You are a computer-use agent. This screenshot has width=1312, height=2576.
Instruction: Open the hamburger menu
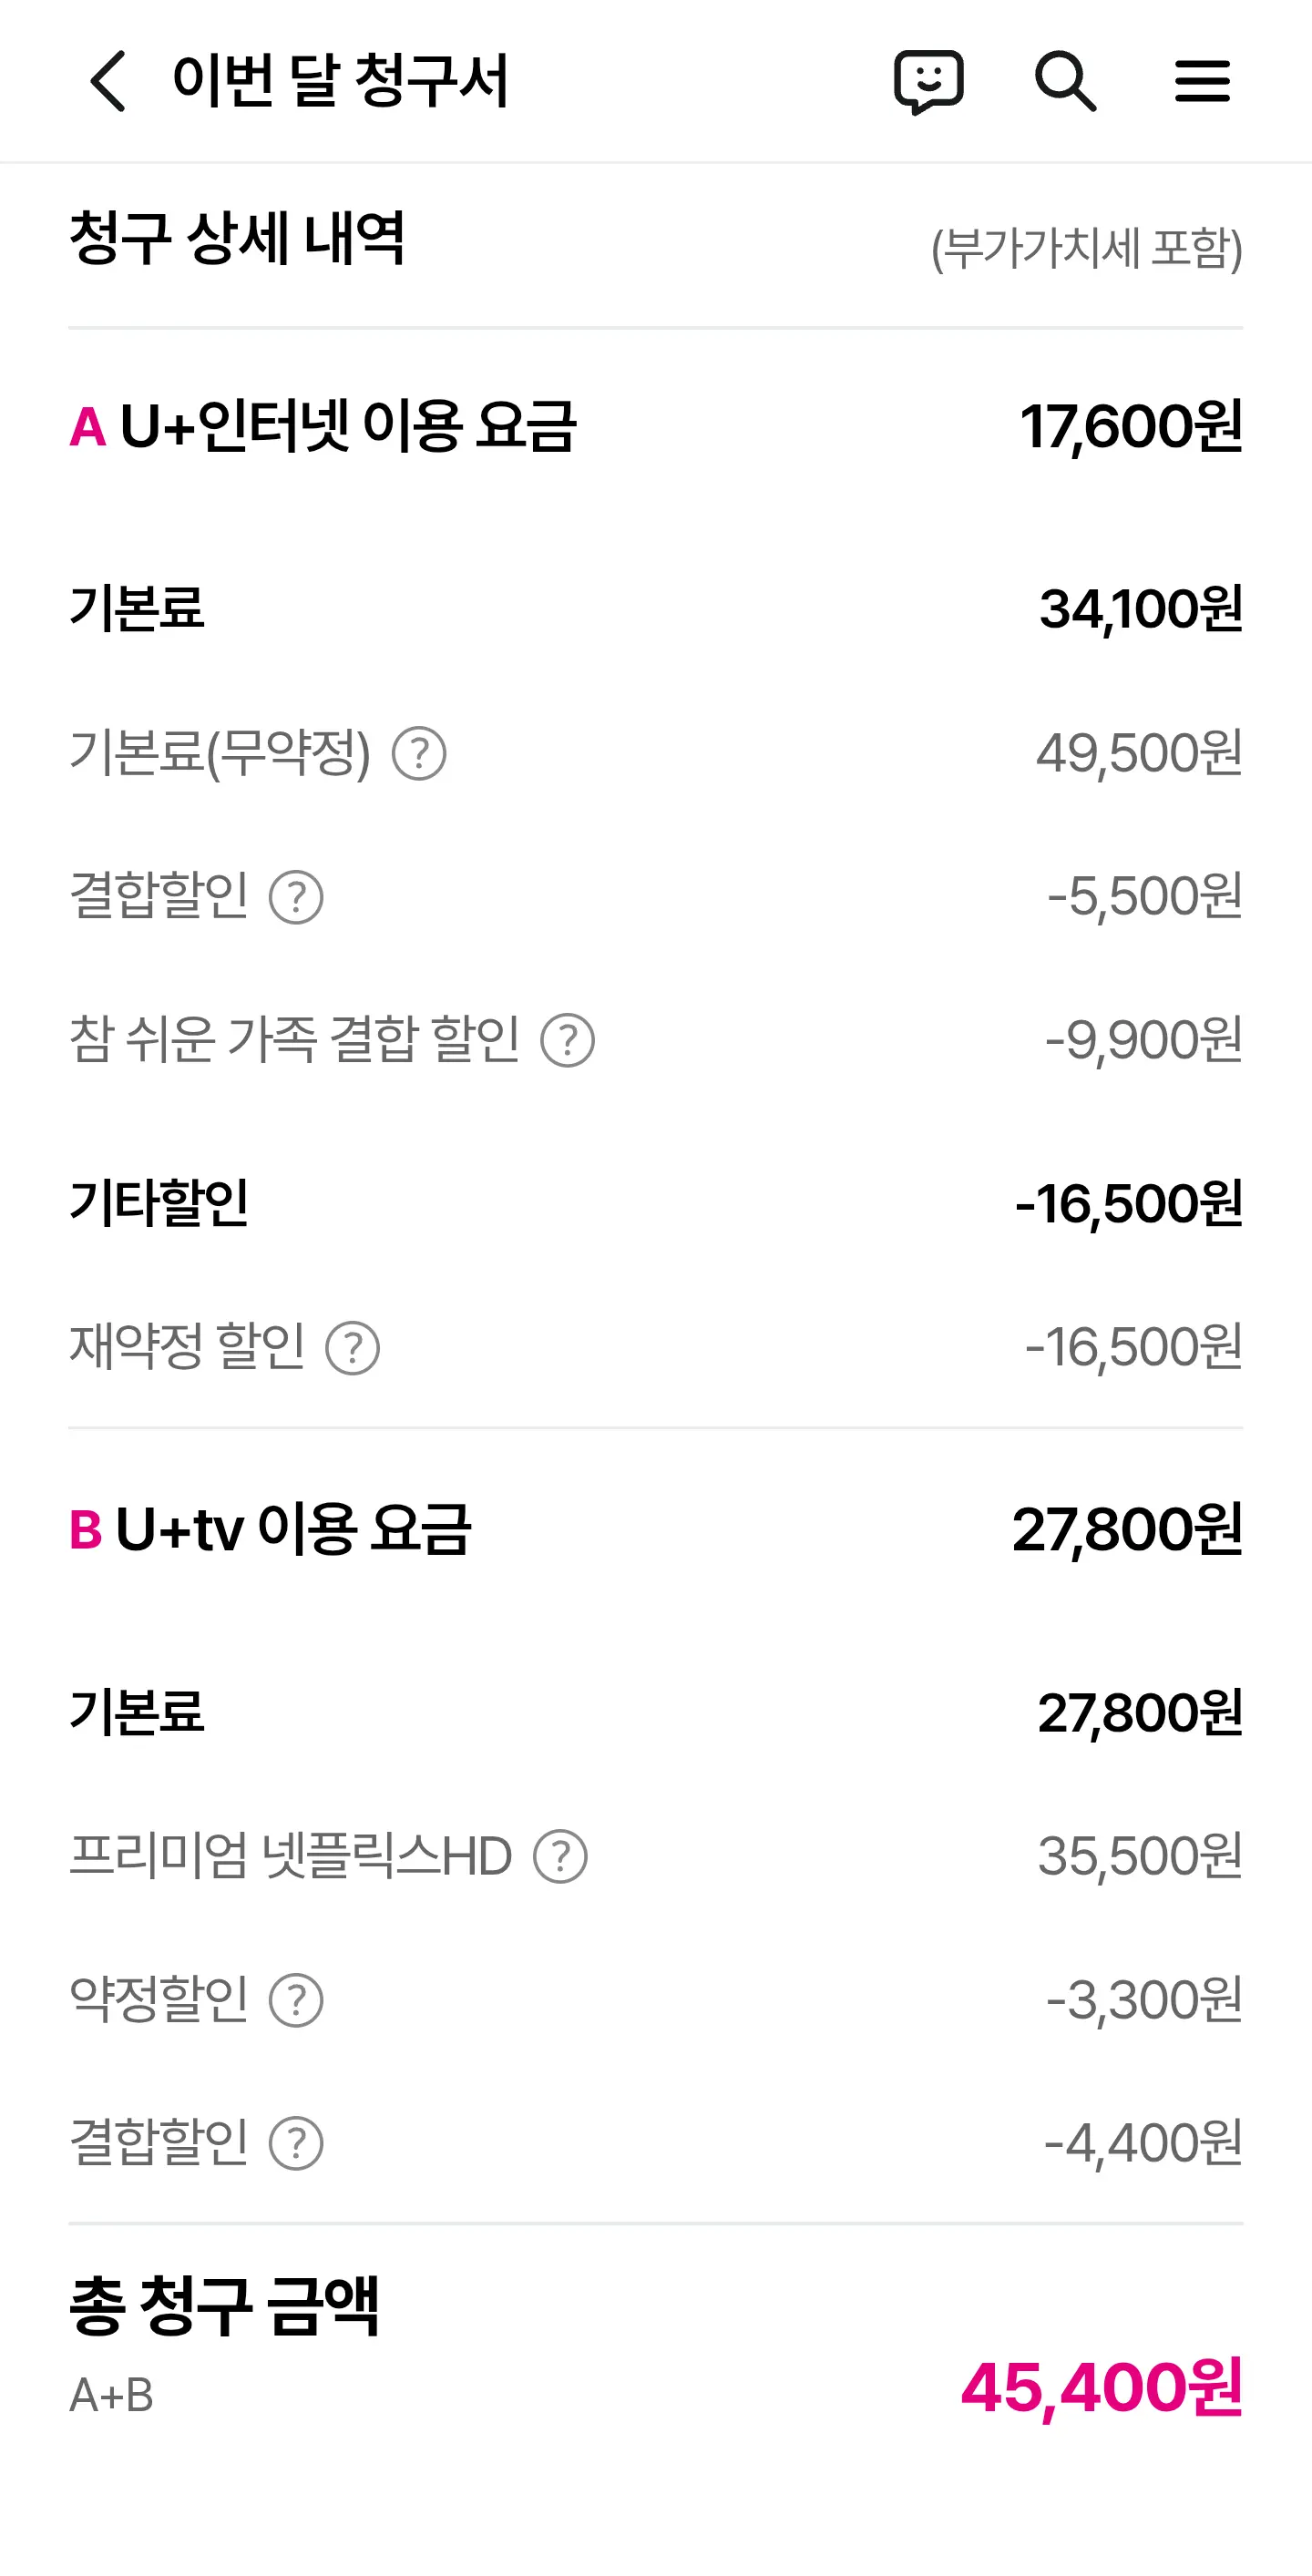(x=1202, y=81)
